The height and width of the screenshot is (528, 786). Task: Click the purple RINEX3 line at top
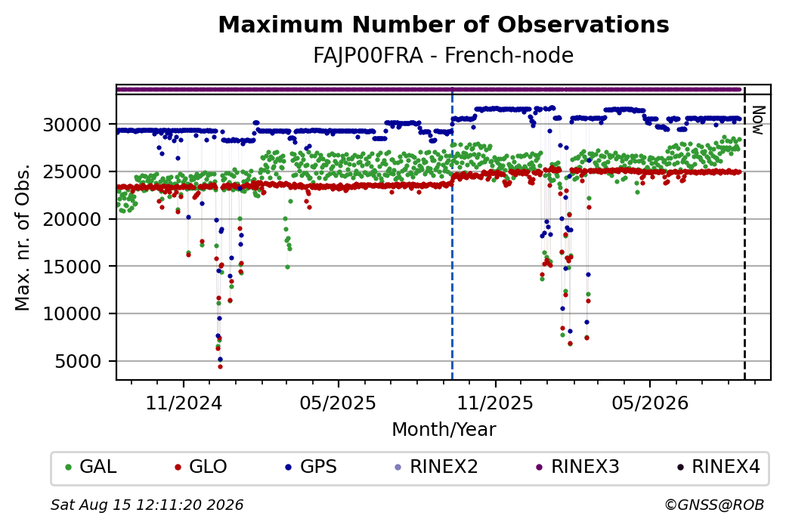pos(429,90)
